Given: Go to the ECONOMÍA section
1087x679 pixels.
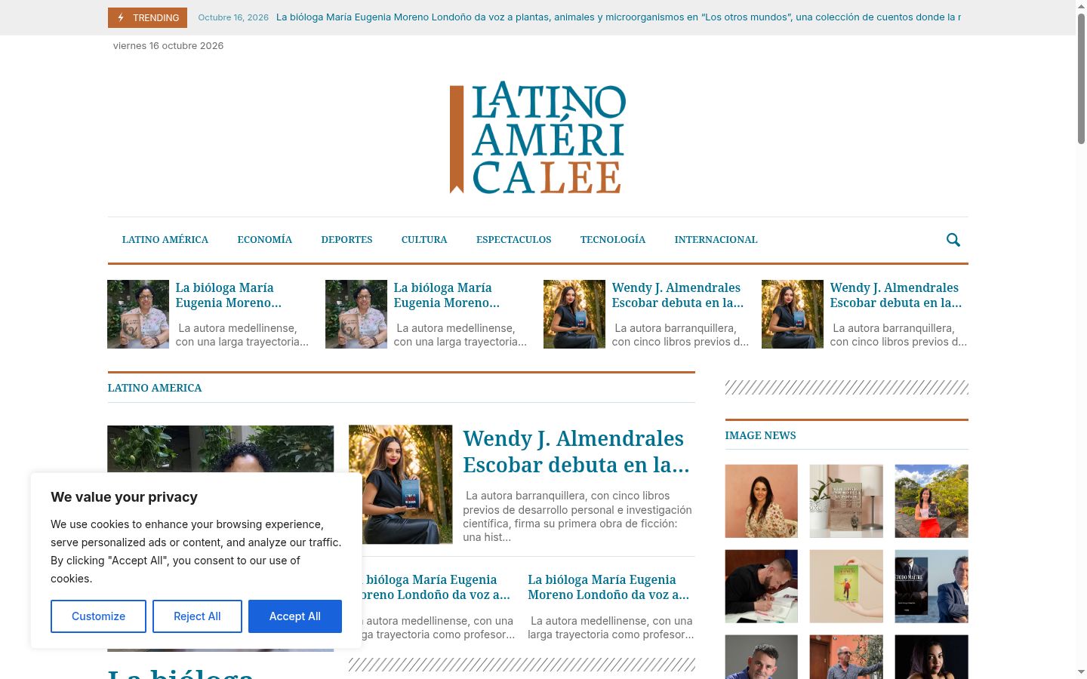Looking at the screenshot, I should (265, 240).
